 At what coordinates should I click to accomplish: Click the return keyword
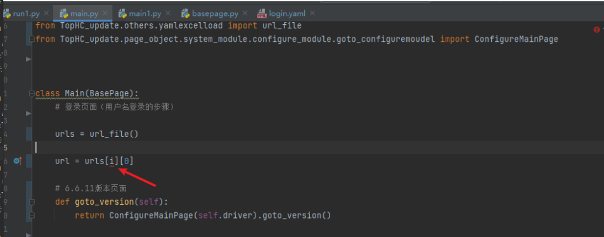click(x=89, y=215)
